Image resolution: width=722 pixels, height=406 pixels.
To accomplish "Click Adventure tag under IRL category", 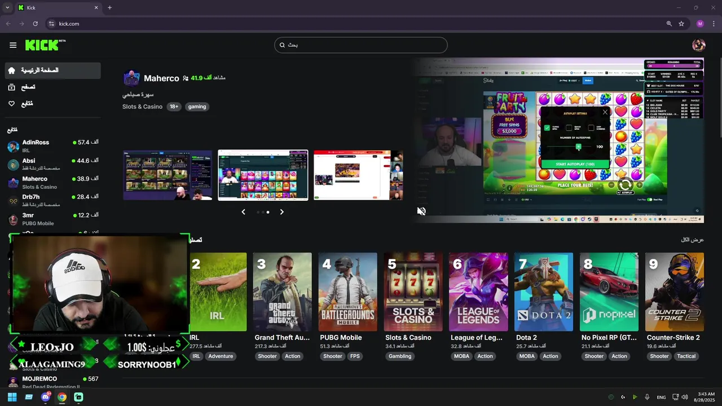I will point(221,356).
